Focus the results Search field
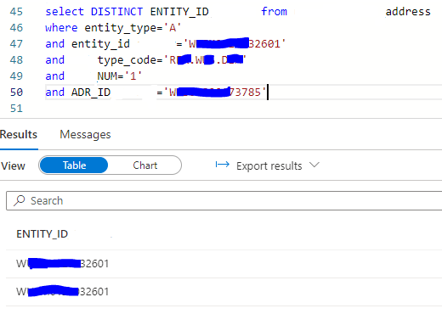The height and width of the screenshot is (314, 442). 224,200
